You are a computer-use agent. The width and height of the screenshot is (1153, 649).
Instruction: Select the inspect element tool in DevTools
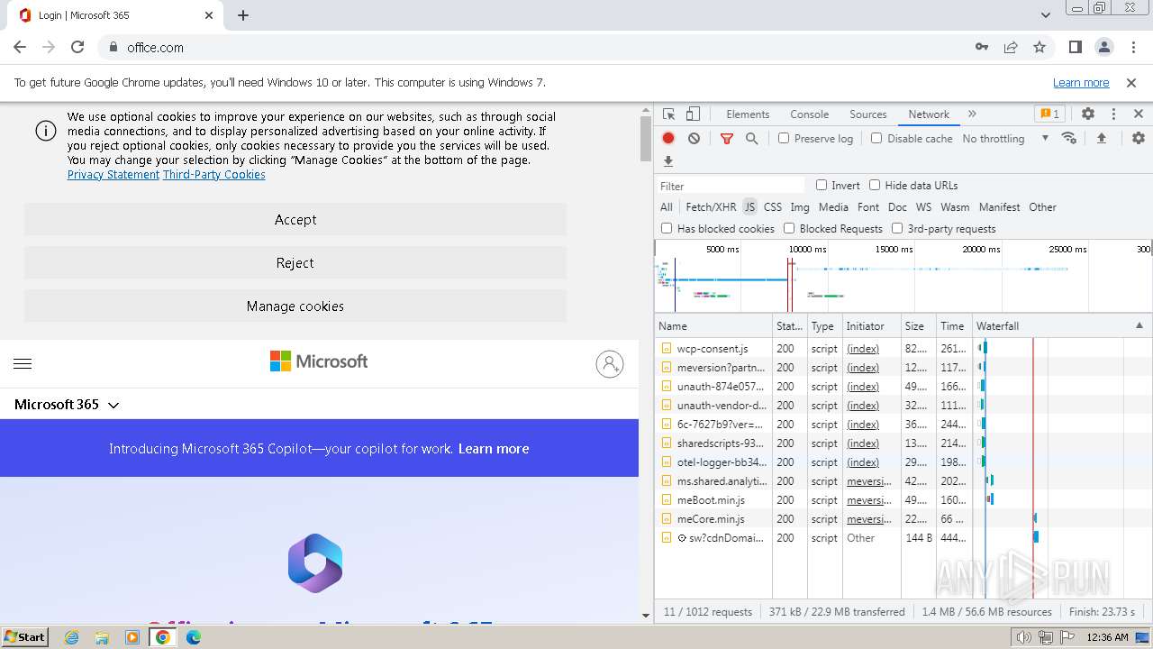point(668,114)
